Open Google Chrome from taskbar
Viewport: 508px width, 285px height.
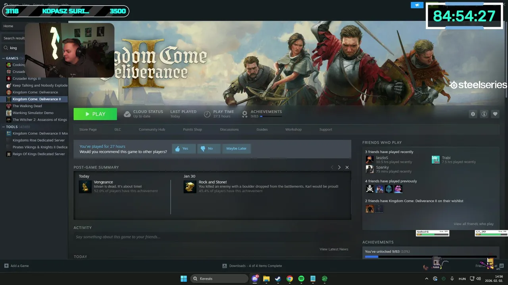(x=290, y=279)
